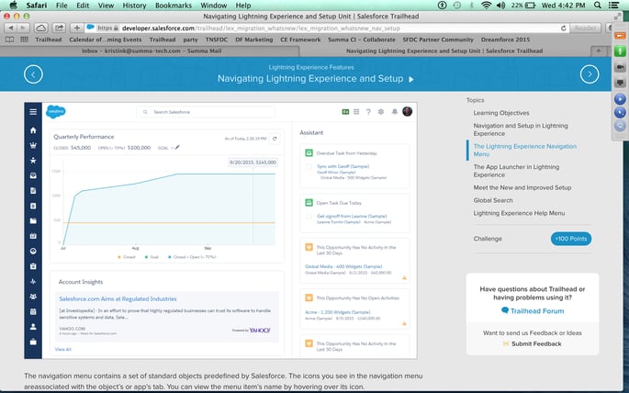Click the question mark Help icon

click(x=368, y=112)
